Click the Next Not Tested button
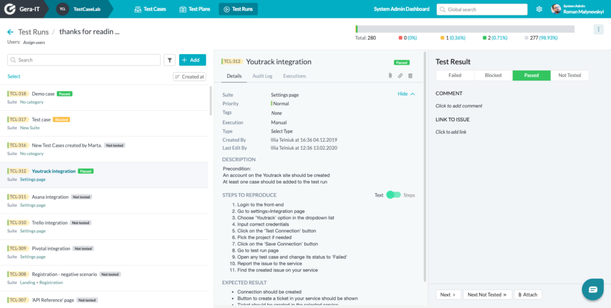611x308 pixels. [487, 295]
